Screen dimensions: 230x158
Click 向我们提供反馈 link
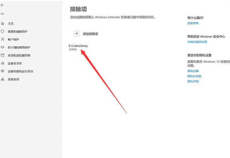coord(197,42)
